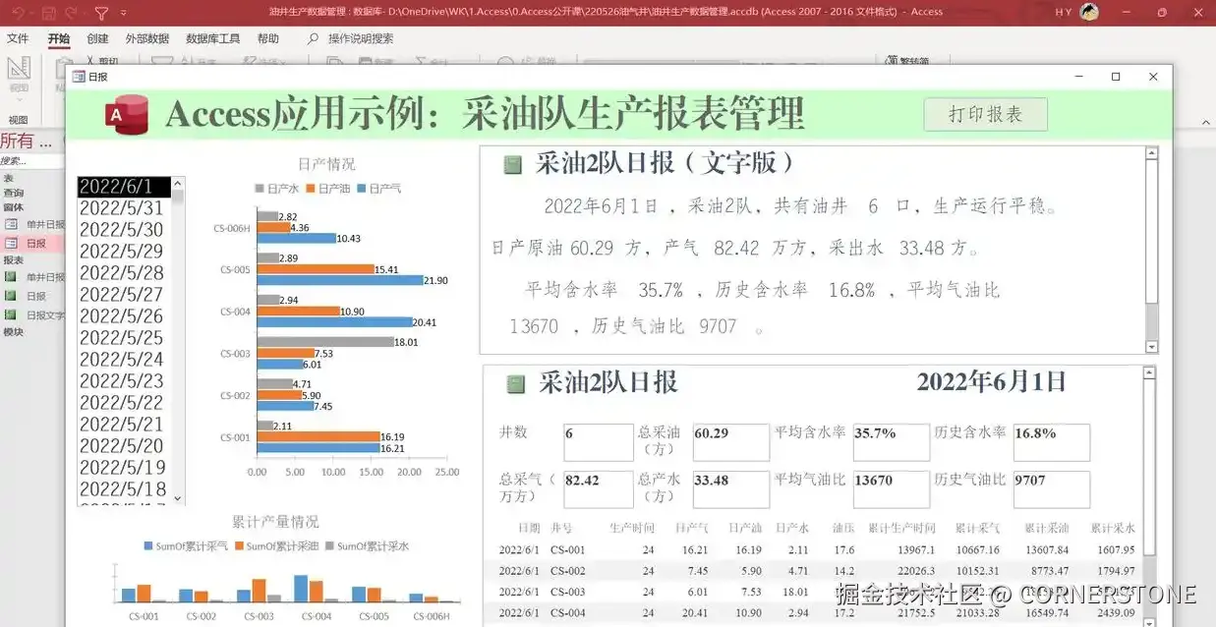Click the table cell with value 13967.1
Viewport: 1216px width, 627px height.
(x=915, y=550)
